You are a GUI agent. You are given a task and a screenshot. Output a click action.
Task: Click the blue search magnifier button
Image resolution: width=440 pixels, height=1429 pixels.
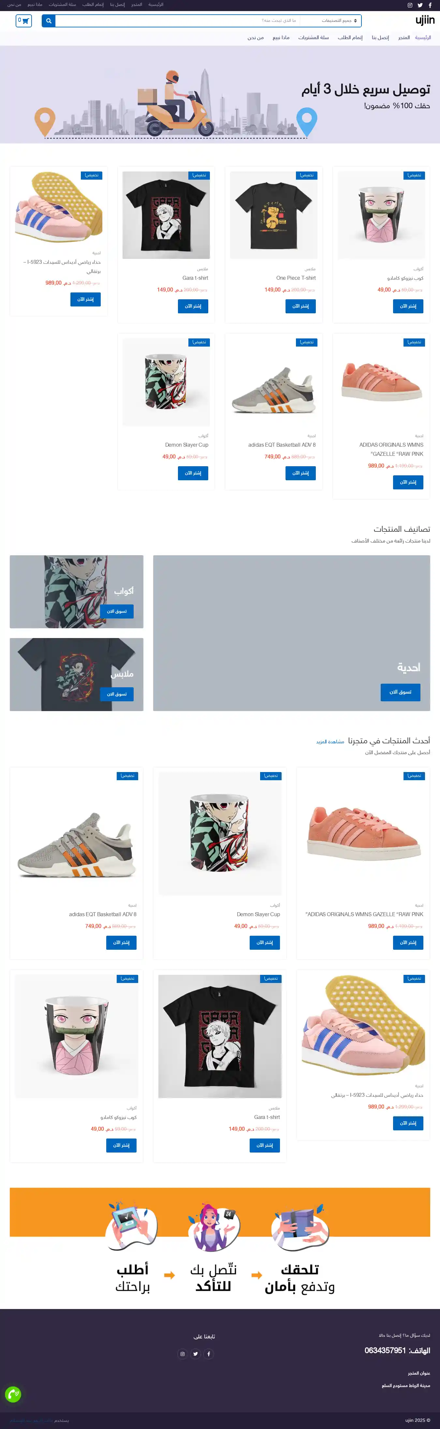pyautogui.click(x=49, y=21)
